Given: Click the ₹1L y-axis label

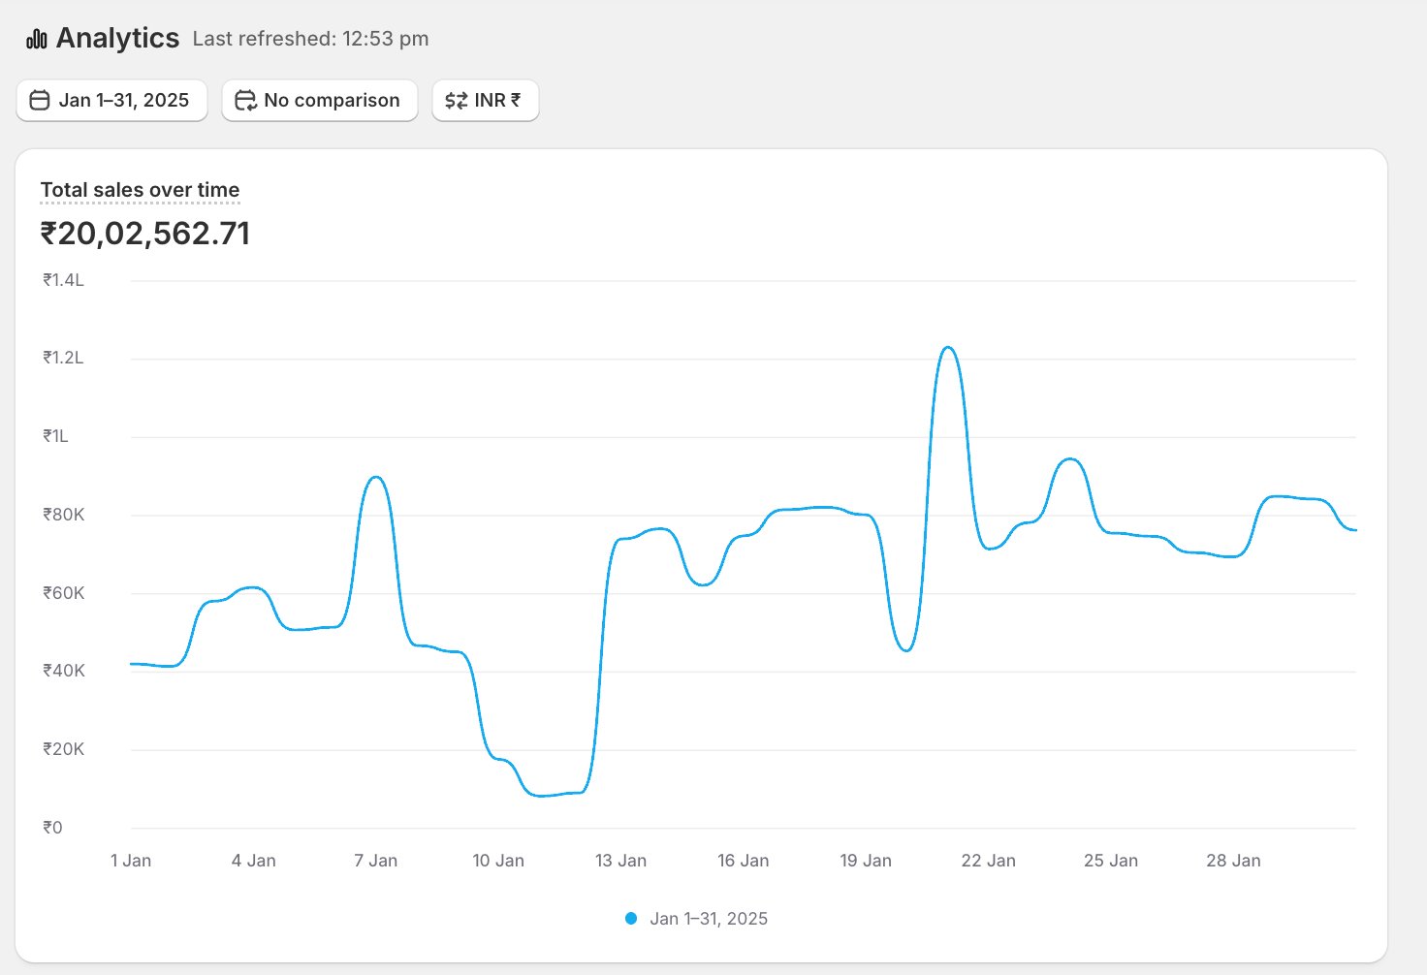Looking at the screenshot, I should click(x=55, y=436).
